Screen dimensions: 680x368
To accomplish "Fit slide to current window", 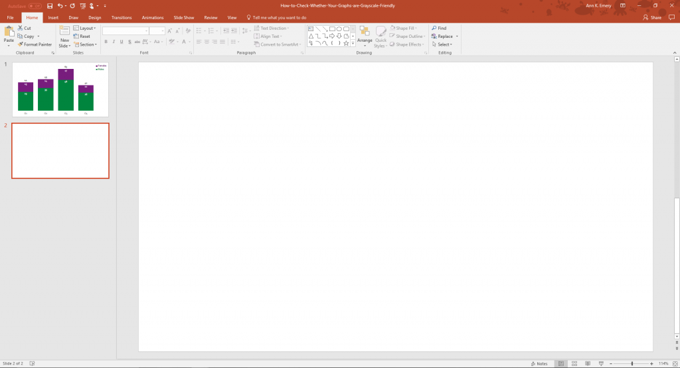I will point(675,363).
